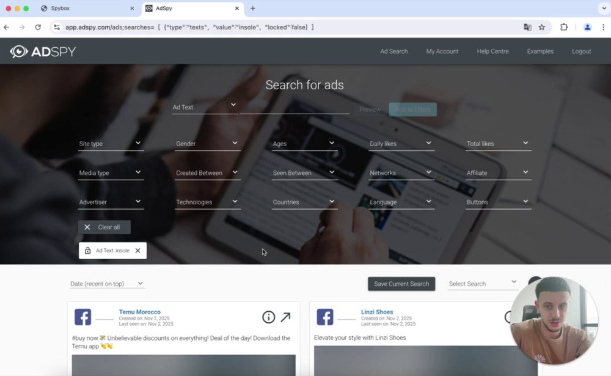This screenshot has width=611, height=376.
Task: Switch to the Spybox tab
Action: pos(87,8)
